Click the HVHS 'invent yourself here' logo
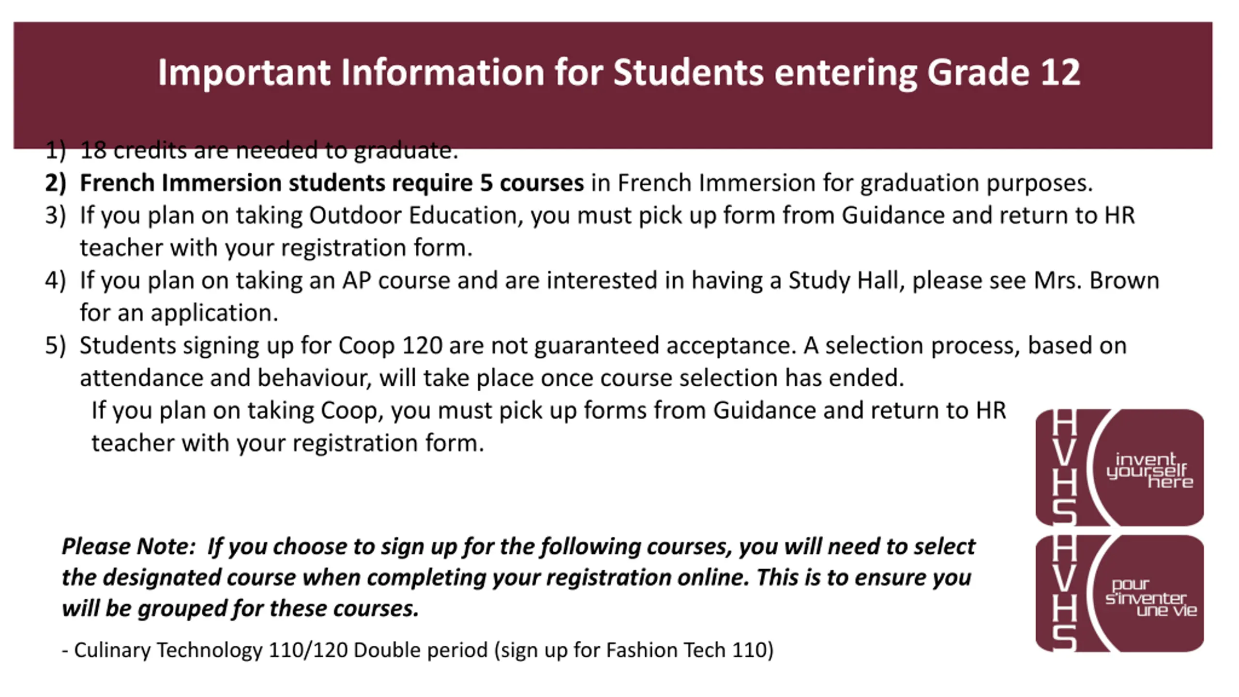Image resolution: width=1239 pixels, height=697 pixels. [1119, 468]
